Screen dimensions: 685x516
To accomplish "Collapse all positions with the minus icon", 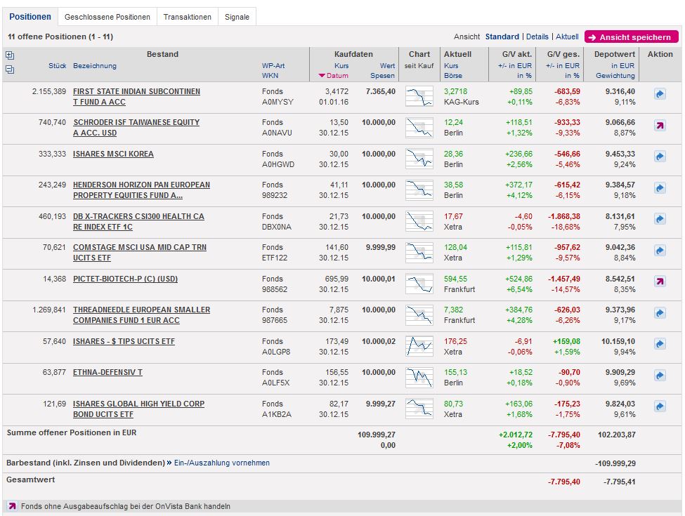I will pos(9,69).
